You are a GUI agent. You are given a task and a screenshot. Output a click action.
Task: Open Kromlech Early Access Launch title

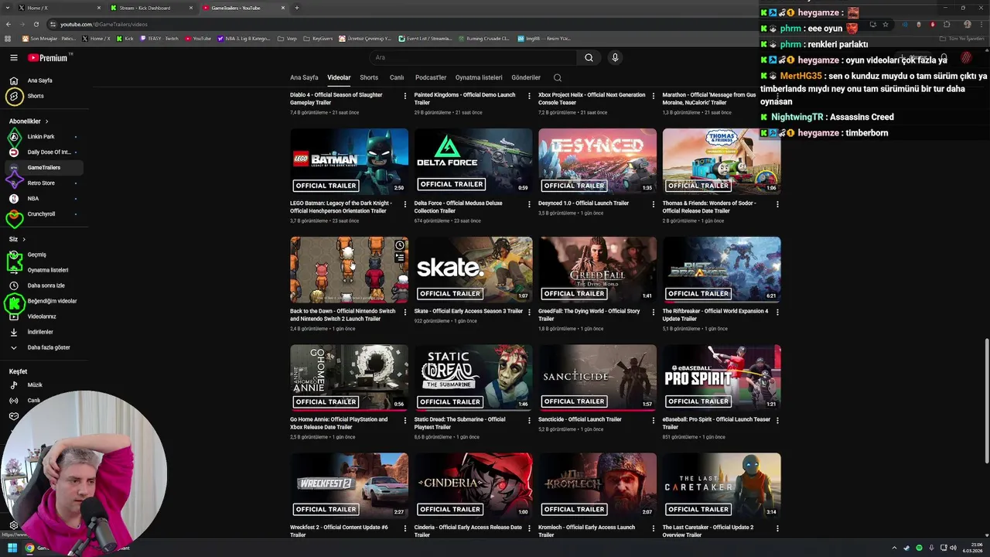[586, 531]
